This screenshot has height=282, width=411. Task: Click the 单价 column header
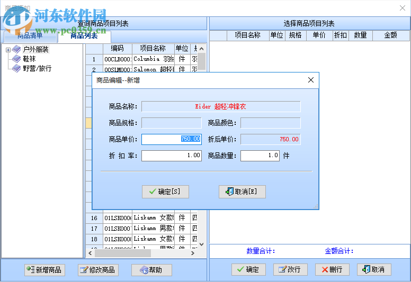tap(319, 35)
